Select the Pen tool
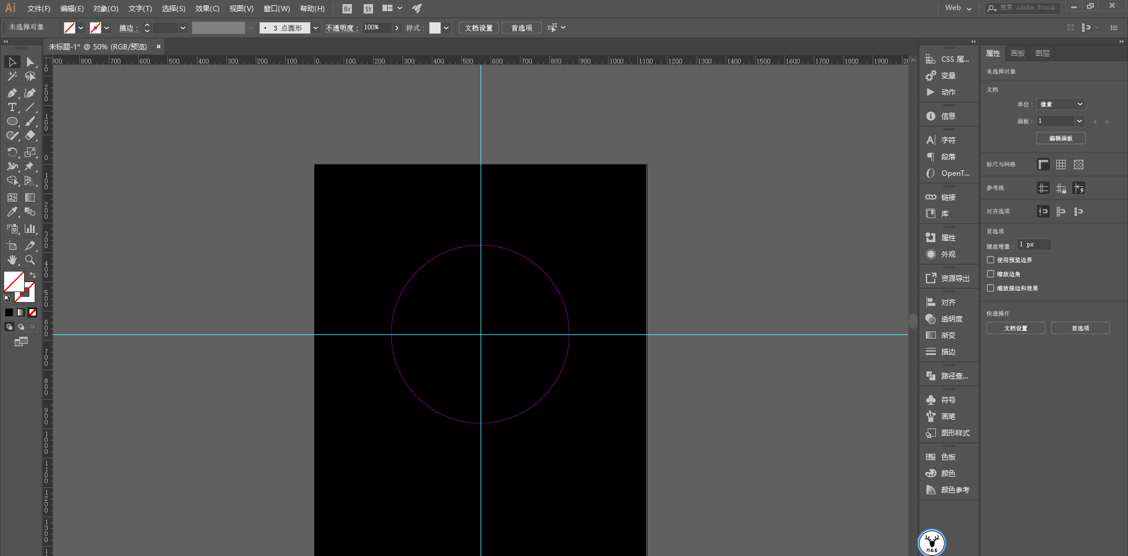 pyautogui.click(x=12, y=93)
